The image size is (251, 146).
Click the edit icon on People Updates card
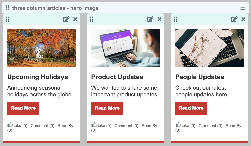[234, 19]
